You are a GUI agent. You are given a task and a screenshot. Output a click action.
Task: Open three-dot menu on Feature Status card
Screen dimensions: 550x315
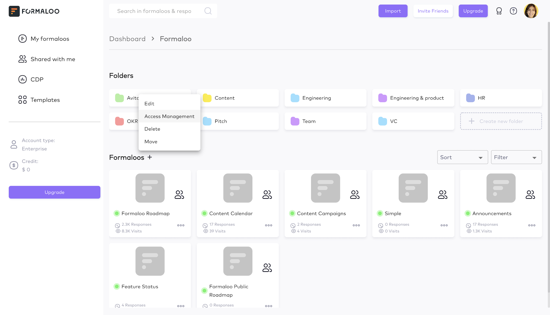[181, 306]
